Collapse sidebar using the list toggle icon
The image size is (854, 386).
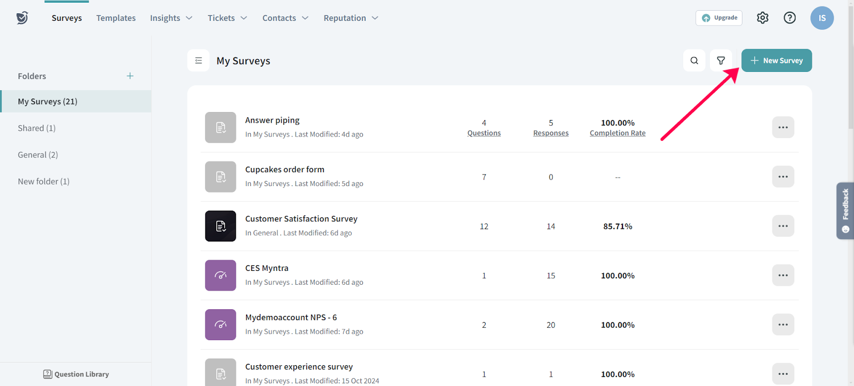coord(199,61)
